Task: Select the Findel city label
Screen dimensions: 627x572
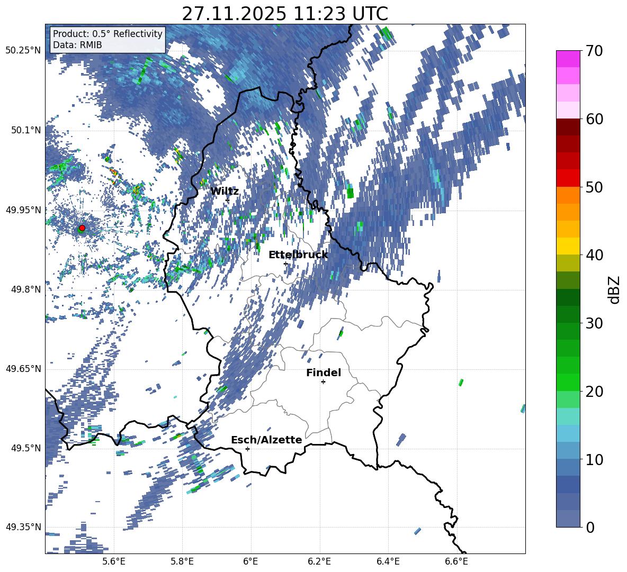Action: 324,373
